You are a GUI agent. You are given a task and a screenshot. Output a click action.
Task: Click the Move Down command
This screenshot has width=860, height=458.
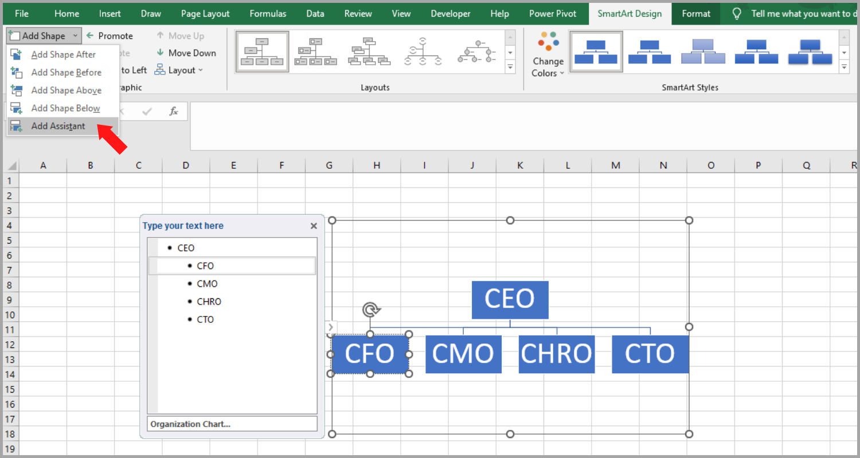point(186,53)
